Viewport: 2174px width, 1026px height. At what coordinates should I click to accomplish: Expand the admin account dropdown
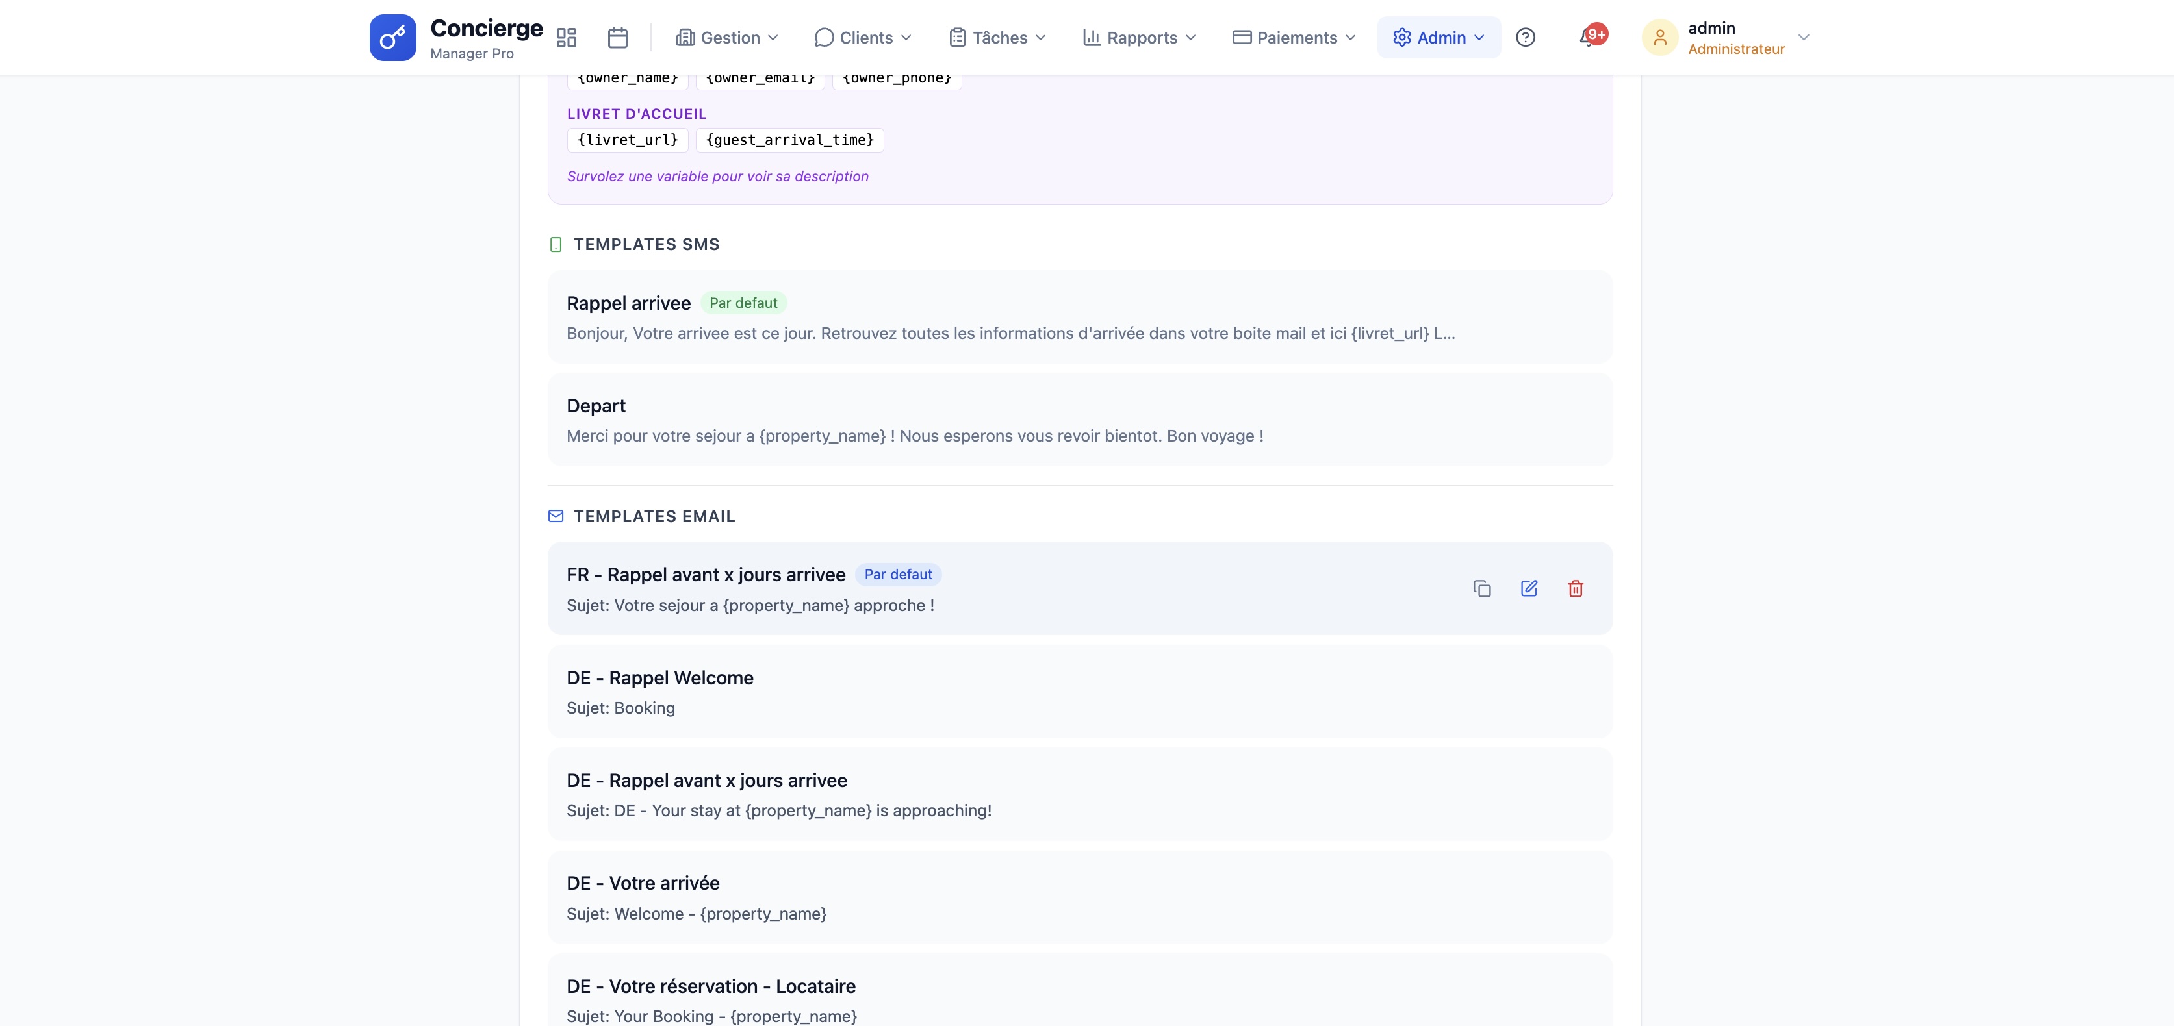(1804, 37)
